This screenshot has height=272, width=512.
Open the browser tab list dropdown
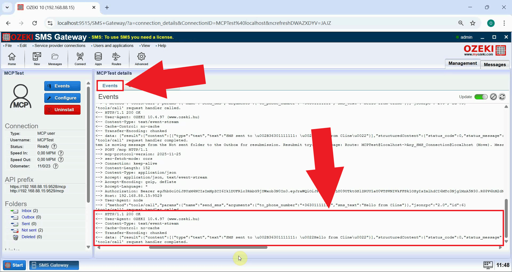pos(7,7)
